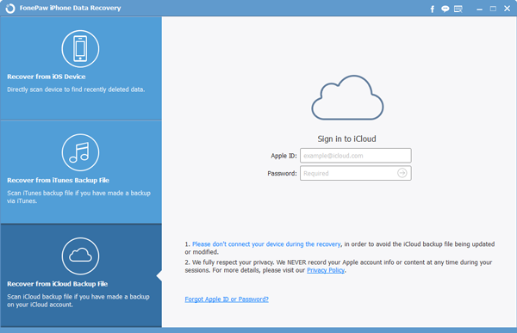Image resolution: width=517 pixels, height=333 pixels.
Task: Open the feedback chat bubble icon
Action: (x=445, y=9)
